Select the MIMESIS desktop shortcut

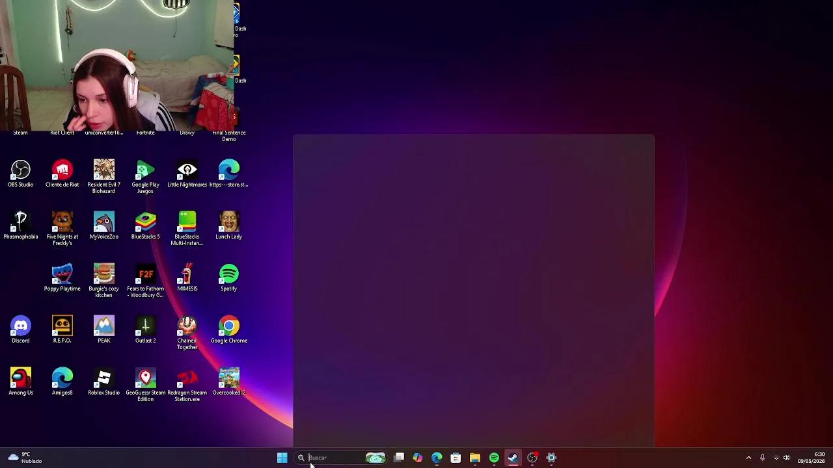coord(187,278)
